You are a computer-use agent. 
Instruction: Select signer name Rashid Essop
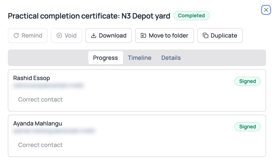point(32,78)
